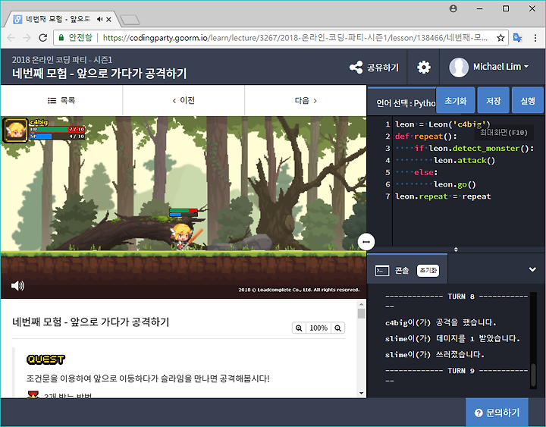546x427 pixels.
Task: Click the address bar URL
Action: (x=295, y=38)
